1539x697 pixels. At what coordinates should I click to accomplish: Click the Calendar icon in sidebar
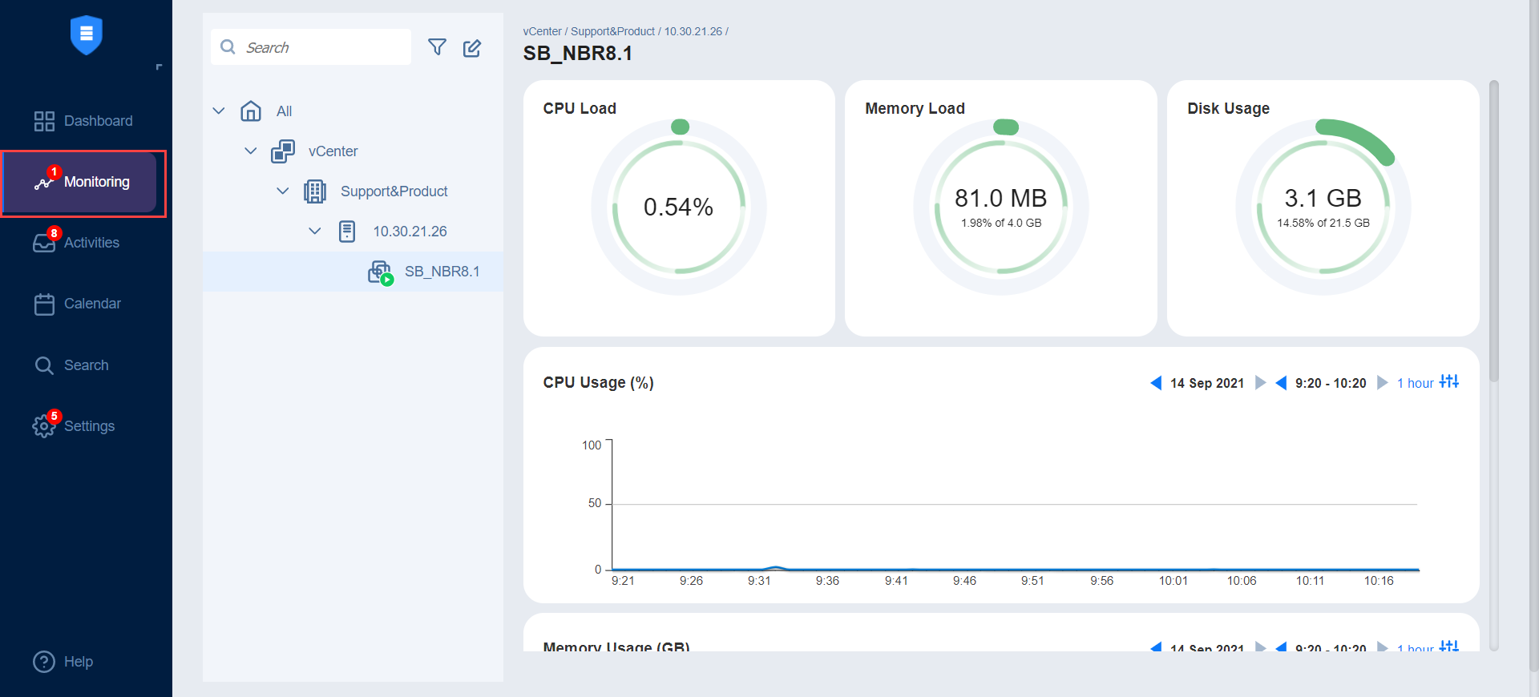pyautogui.click(x=44, y=304)
